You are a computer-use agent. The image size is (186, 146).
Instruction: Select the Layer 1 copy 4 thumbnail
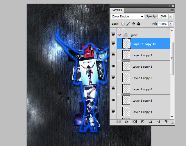(x=126, y=111)
